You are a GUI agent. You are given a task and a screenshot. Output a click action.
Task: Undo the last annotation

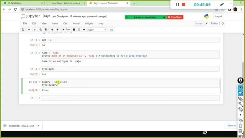pyautogui.click(x=240, y=120)
